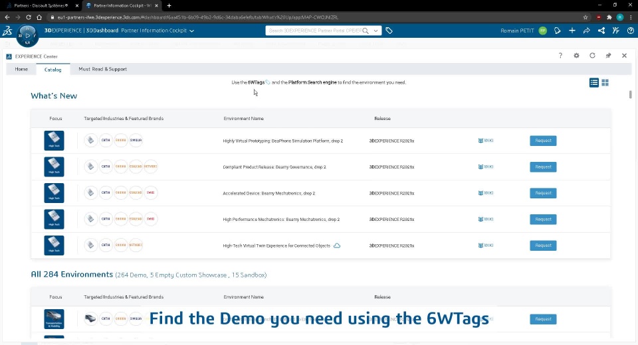
Task: Click the High Tech focus thumbnail for Compliant Product Release
Action: click(x=54, y=167)
